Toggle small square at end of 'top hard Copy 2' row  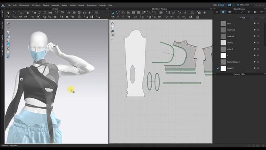click(x=258, y=62)
